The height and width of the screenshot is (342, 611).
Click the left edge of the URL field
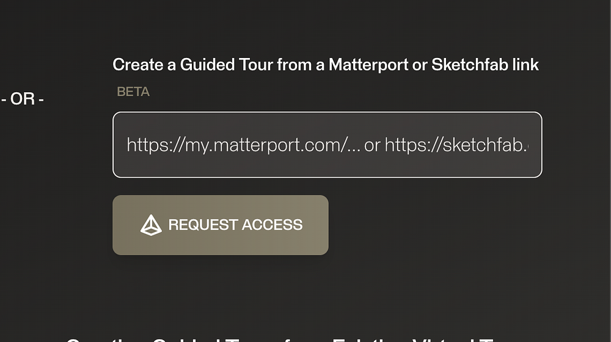coord(119,145)
